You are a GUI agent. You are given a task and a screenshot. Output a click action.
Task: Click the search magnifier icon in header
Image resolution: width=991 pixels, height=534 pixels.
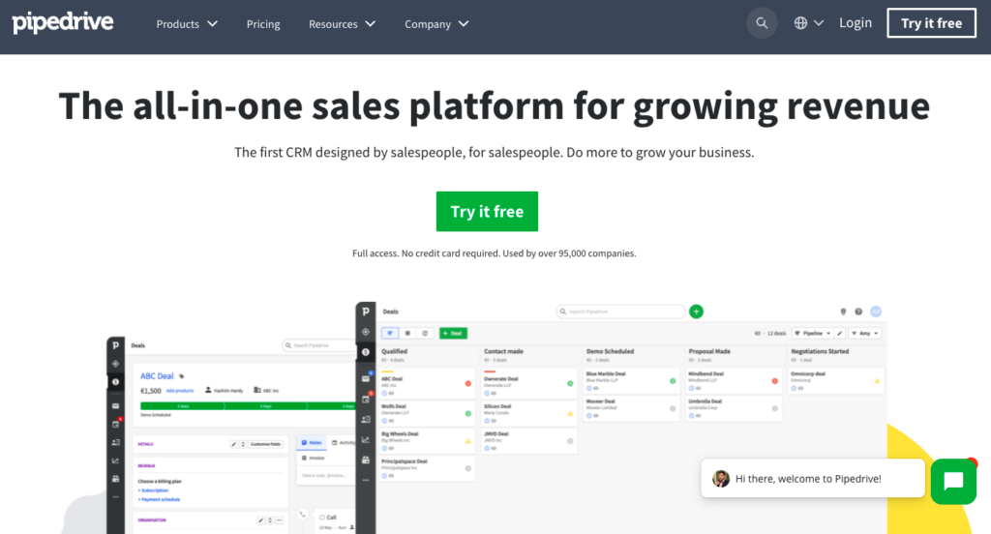pyautogui.click(x=762, y=23)
